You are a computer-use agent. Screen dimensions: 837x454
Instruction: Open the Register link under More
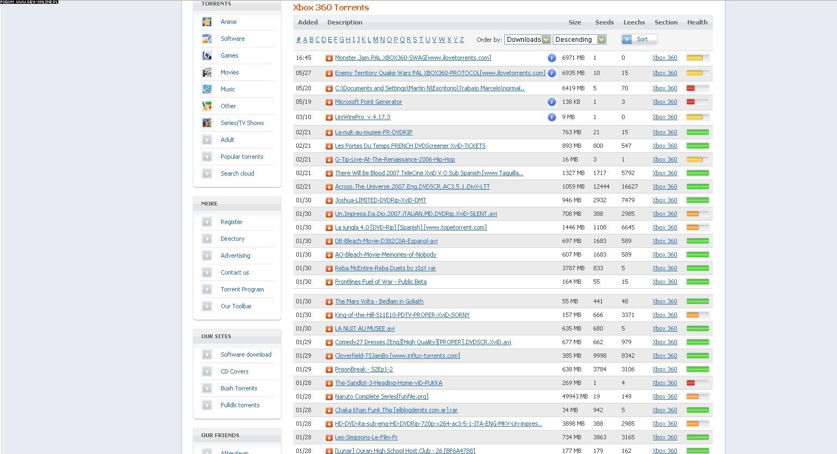pos(231,222)
